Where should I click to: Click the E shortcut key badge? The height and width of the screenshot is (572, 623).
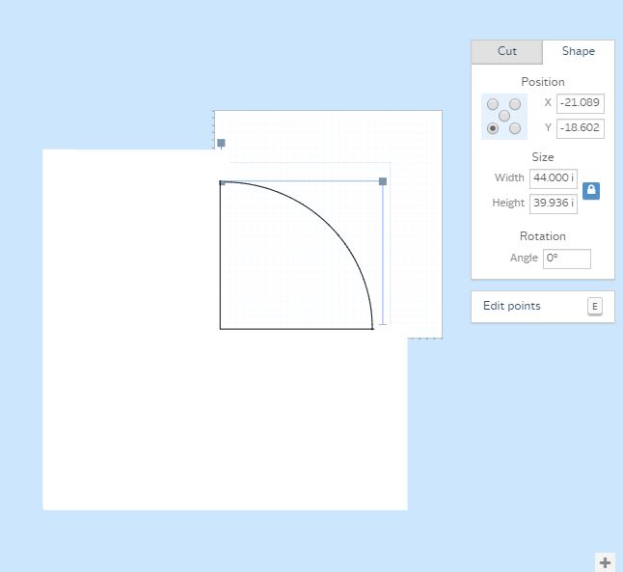pyautogui.click(x=594, y=307)
